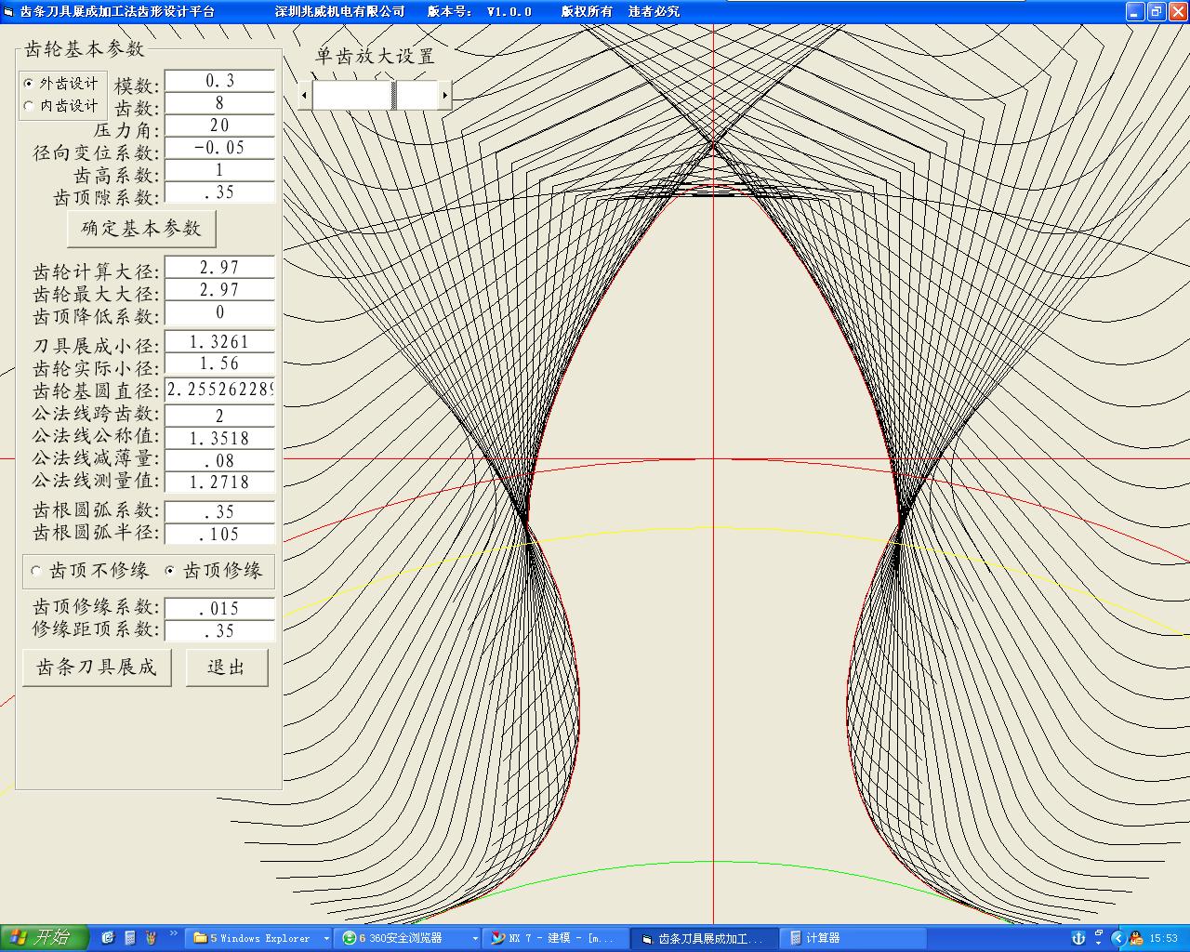Click 齿条刀具展成 button
This screenshot has height=952, width=1190.
[97, 668]
